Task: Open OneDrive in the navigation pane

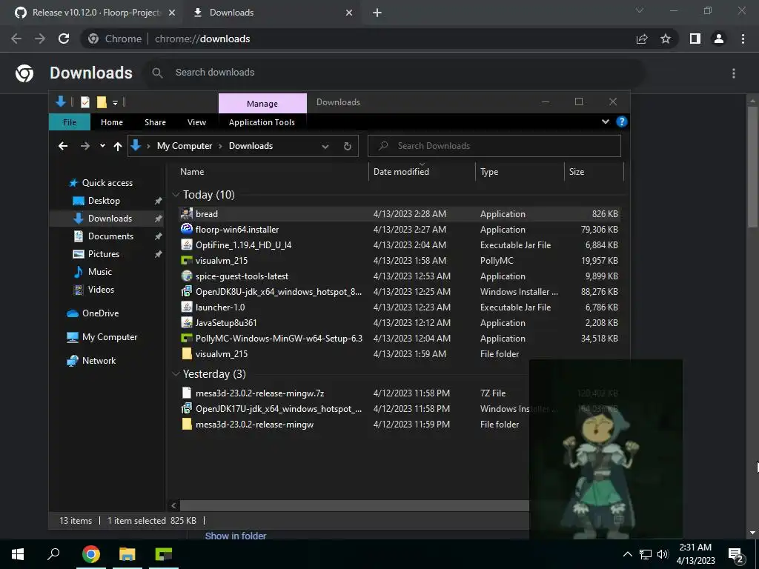Action: [100, 313]
